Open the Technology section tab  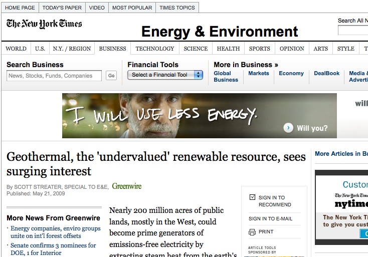coord(155,49)
